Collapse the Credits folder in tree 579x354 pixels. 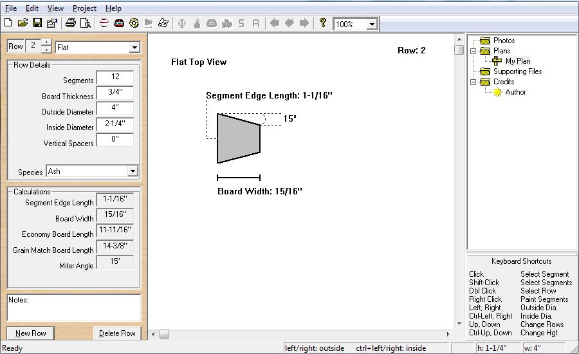473,82
